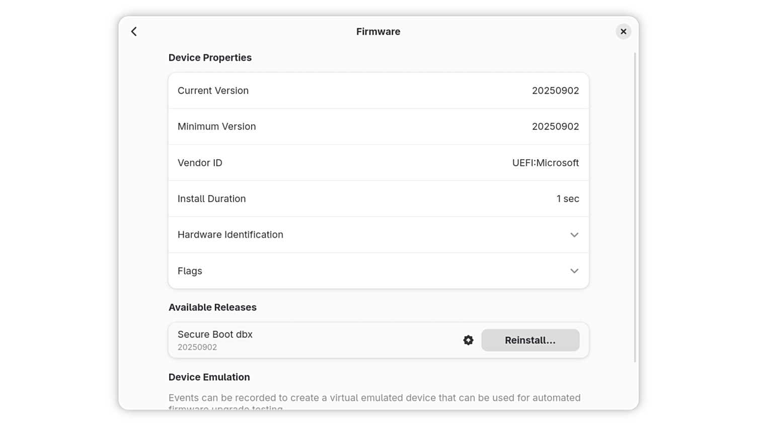Close the Firmware dialog

(623, 32)
